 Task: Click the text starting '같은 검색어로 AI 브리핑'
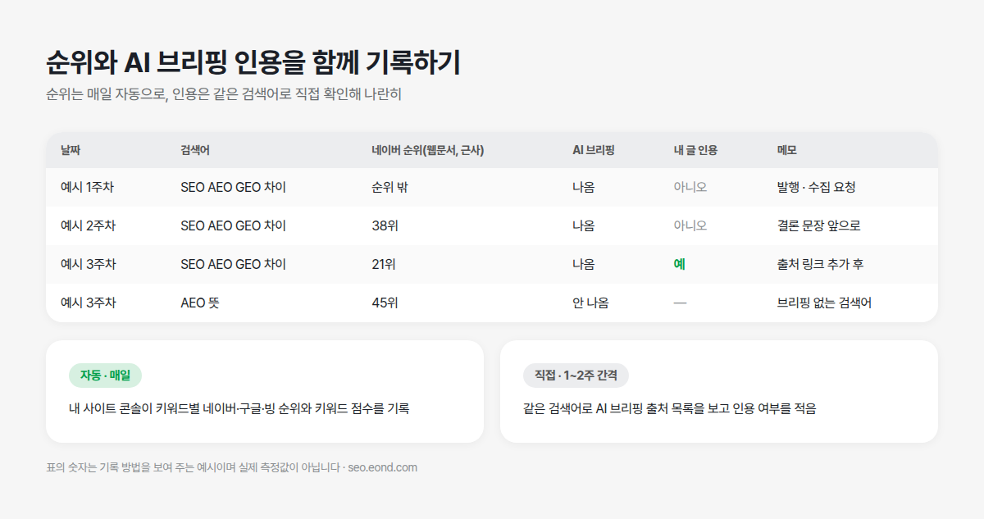pyautogui.click(x=670, y=408)
